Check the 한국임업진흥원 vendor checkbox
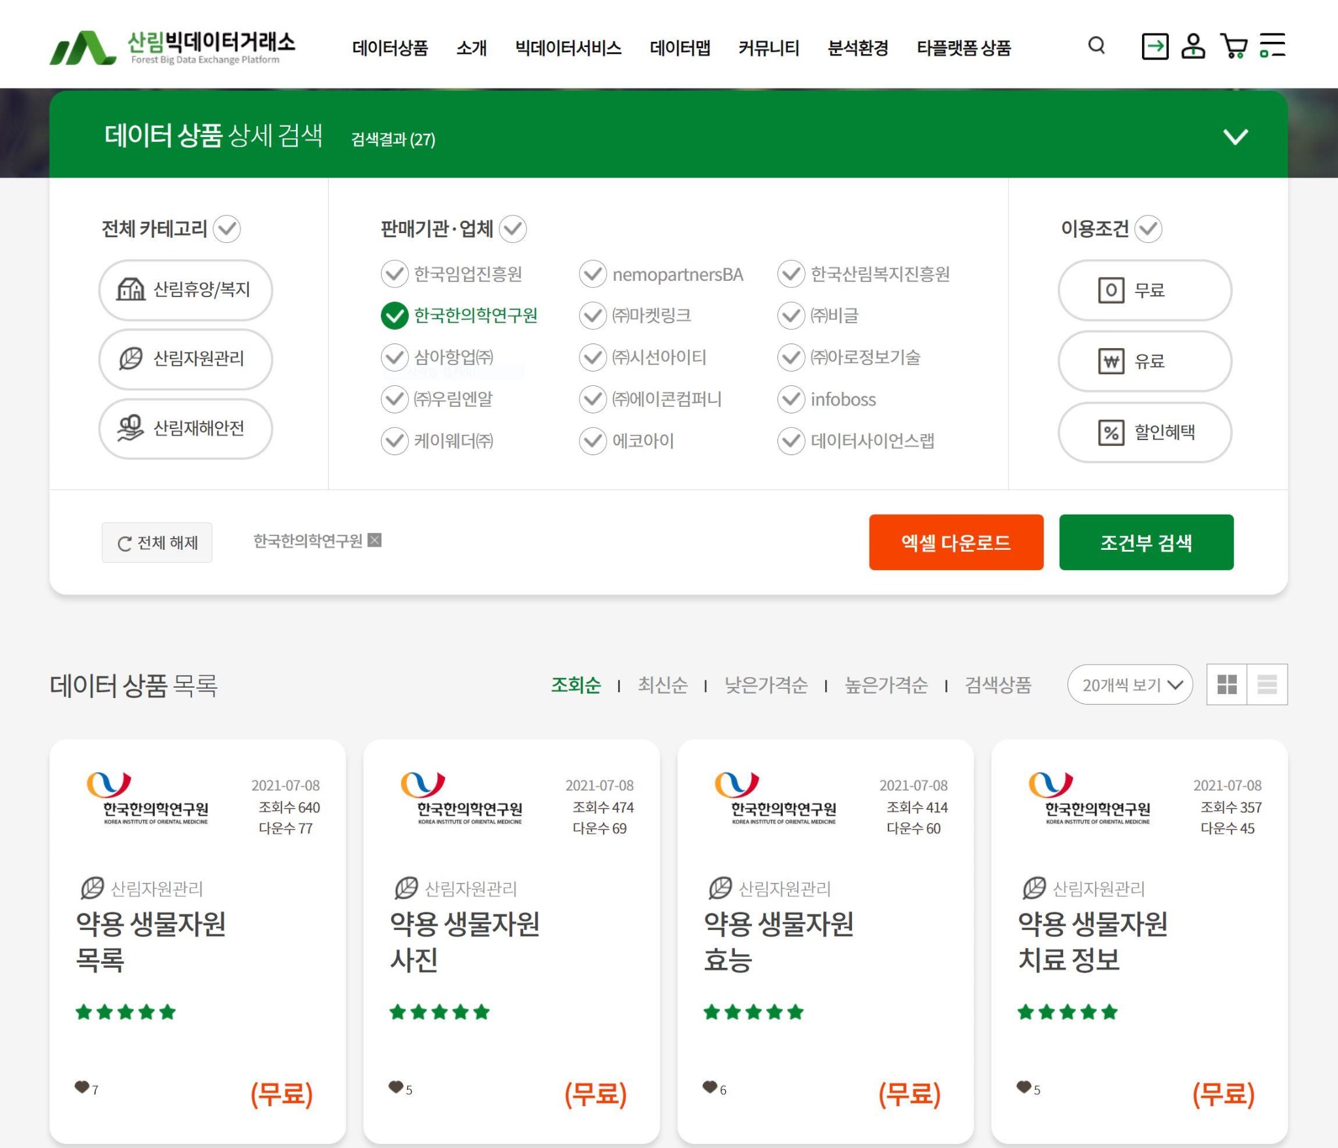1338x1148 pixels. [395, 274]
